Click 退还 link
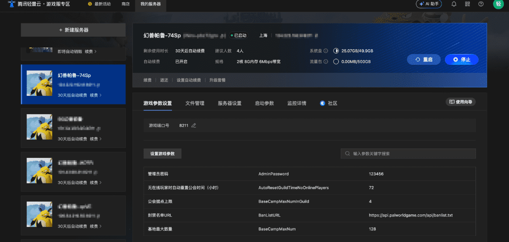 [164, 80]
